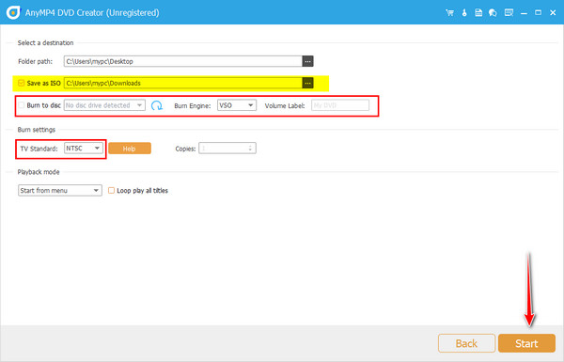Viewport: 564px width, 362px height.
Task: Click the "TV Standard:" label
Action: tap(39, 149)
